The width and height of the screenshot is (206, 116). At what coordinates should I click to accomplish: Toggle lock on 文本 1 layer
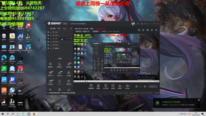51,32
